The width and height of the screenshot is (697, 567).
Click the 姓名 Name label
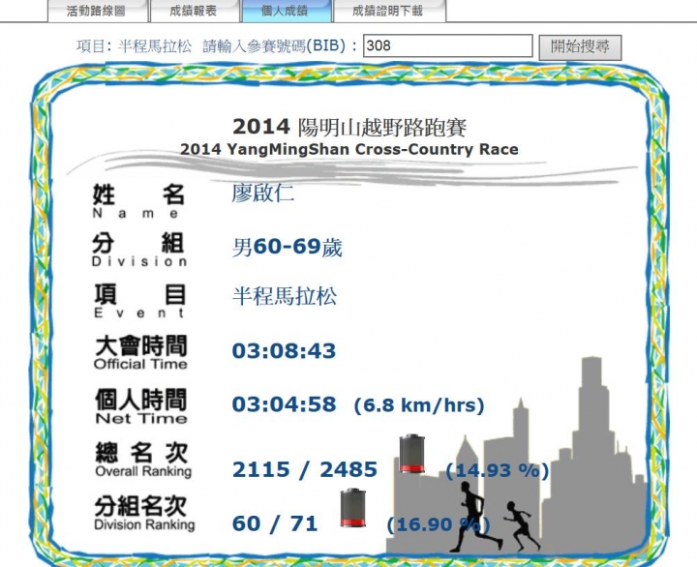(138, 201)
